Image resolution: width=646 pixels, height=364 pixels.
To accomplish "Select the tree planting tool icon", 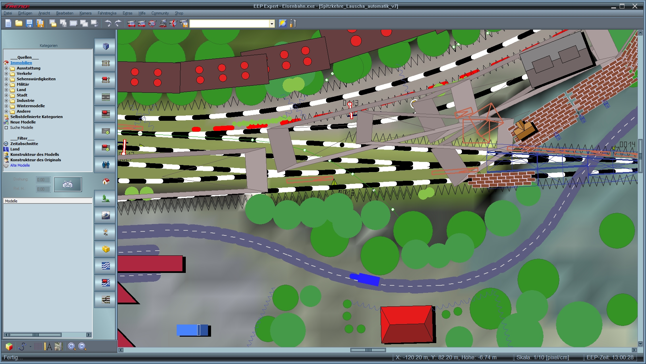I will click(x=105, y=199).
